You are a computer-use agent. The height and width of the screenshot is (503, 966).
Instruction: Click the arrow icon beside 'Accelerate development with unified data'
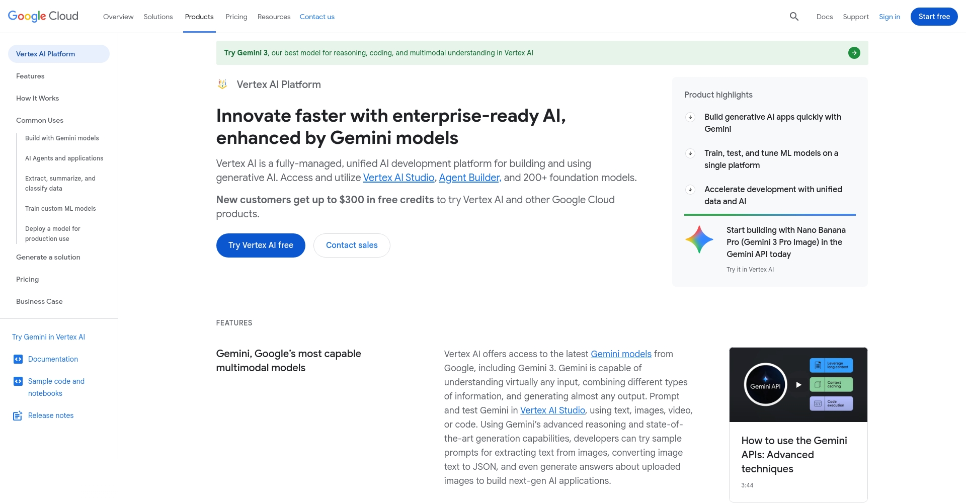[690, 190]
